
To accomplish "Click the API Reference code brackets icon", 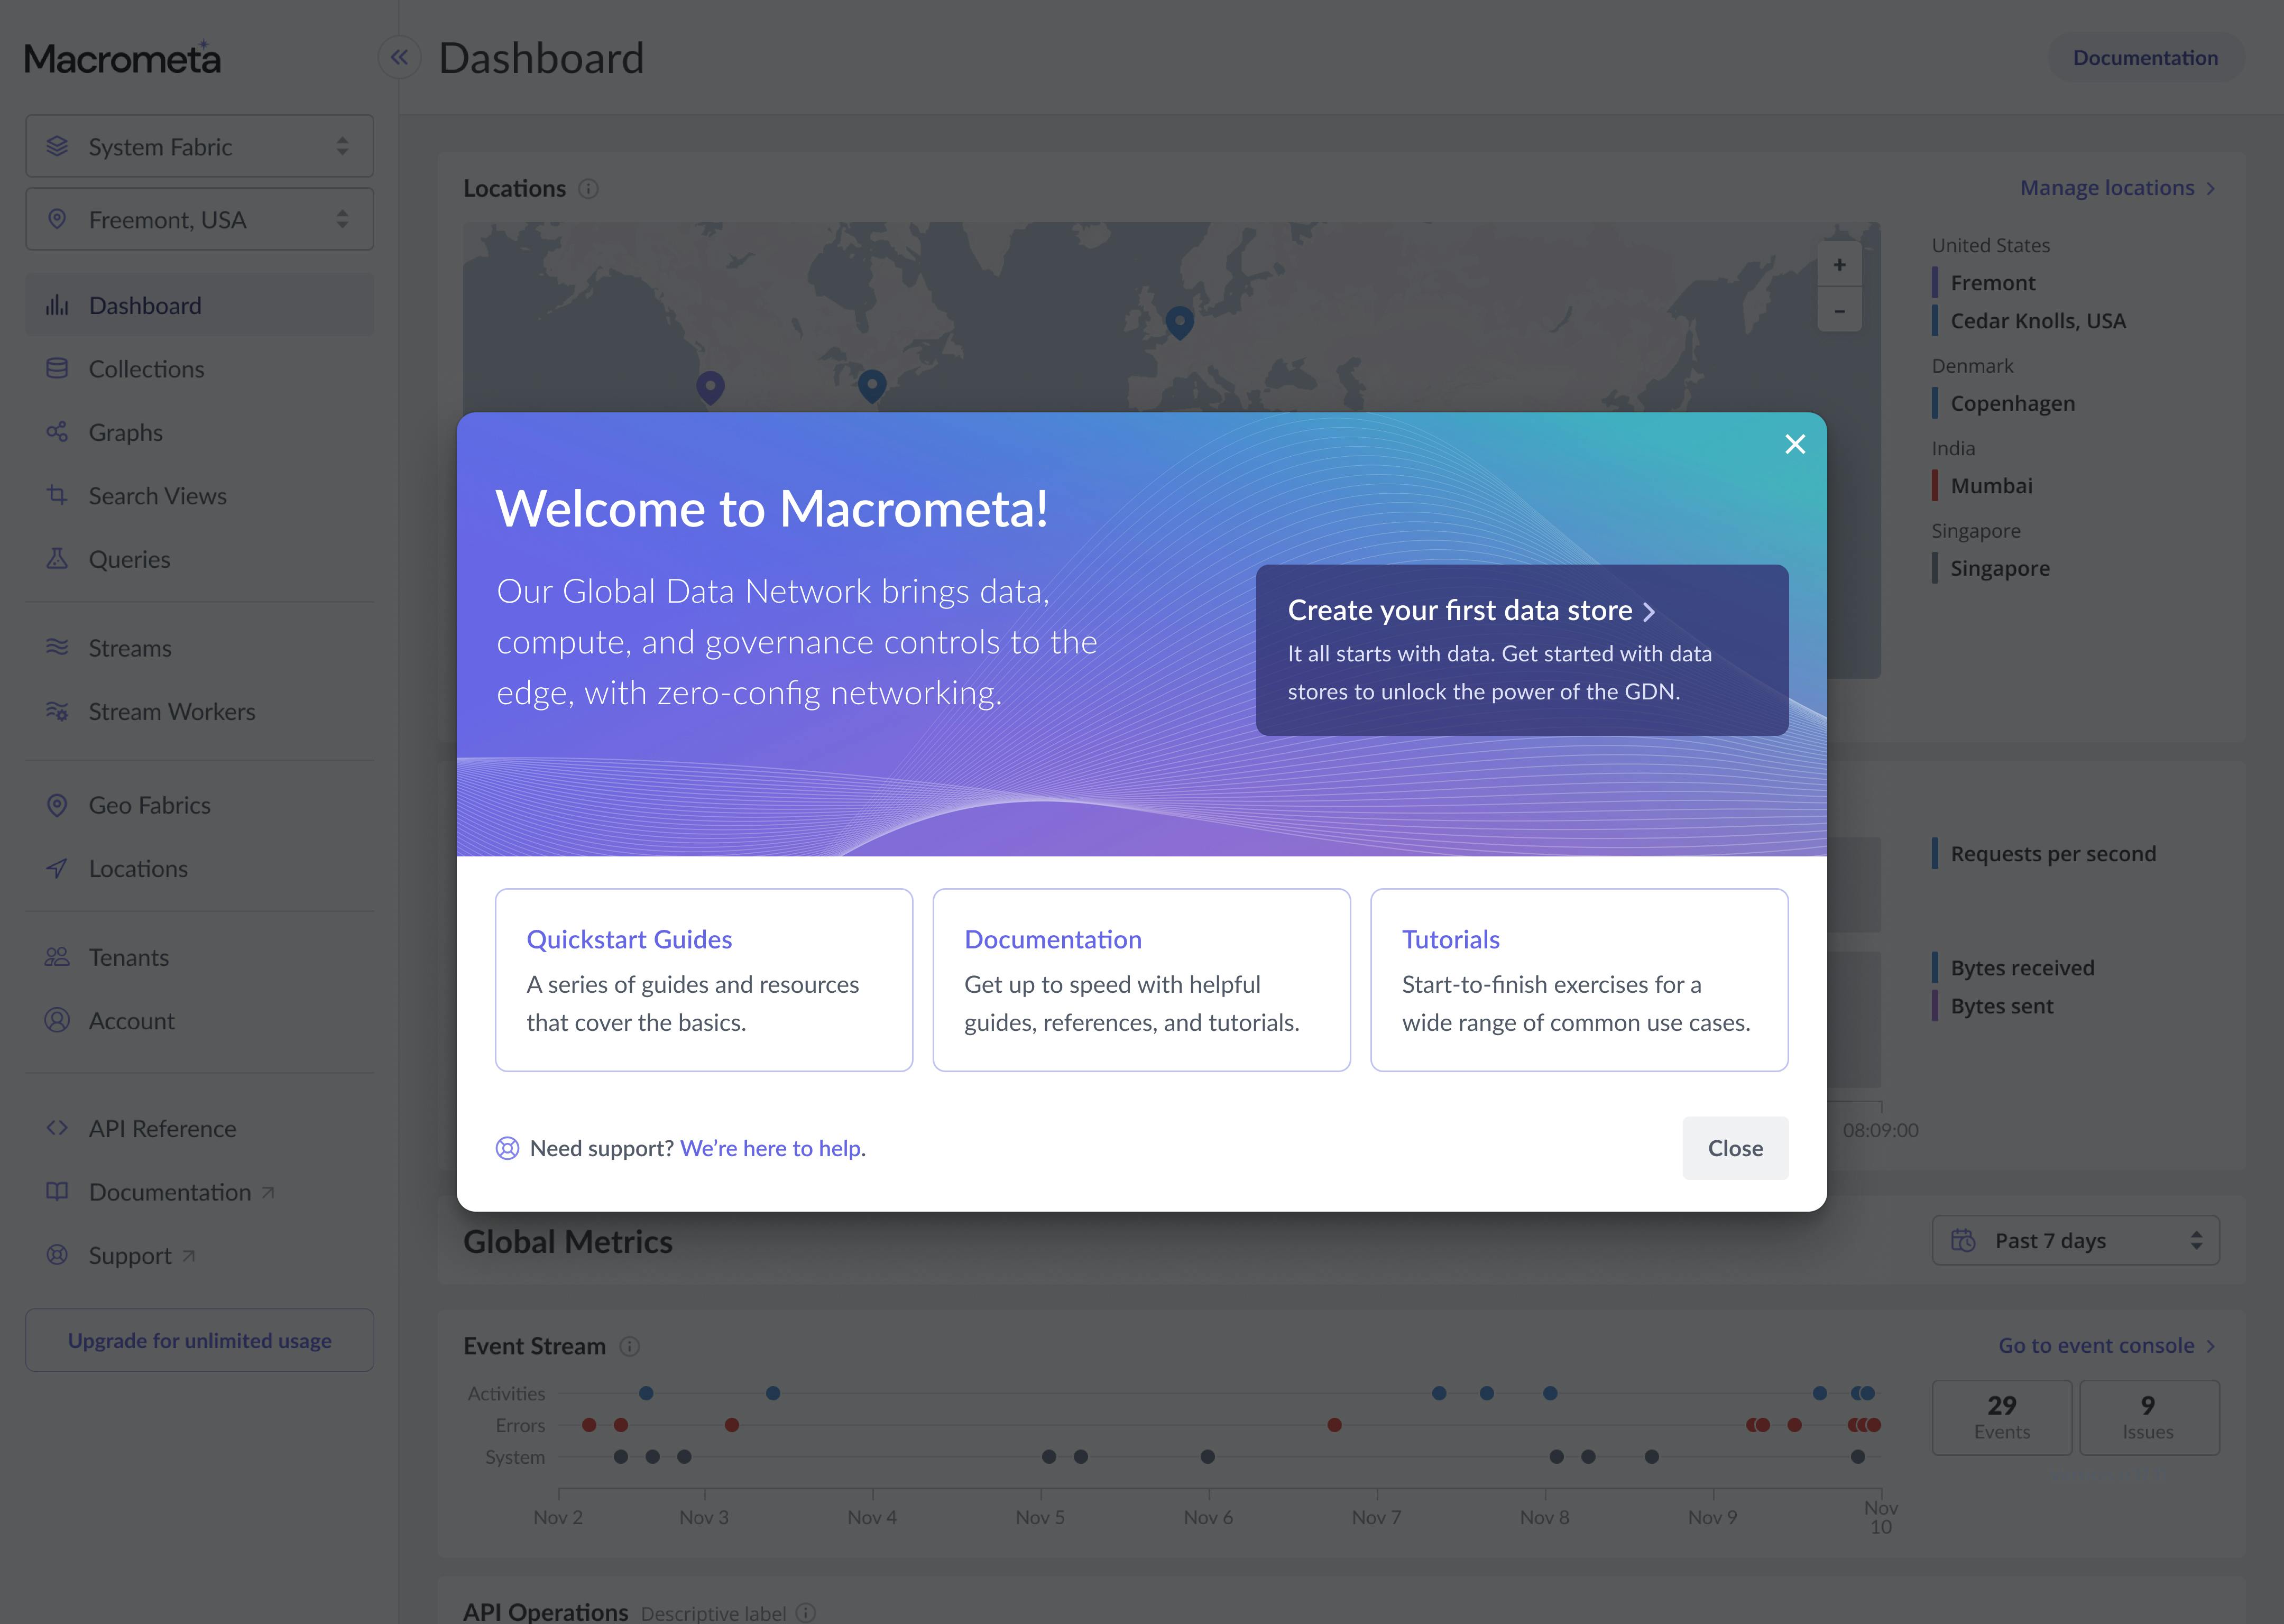I will coord(57,1128).
